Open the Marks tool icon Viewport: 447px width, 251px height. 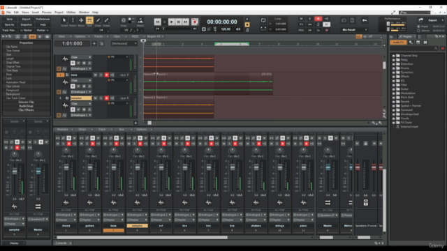click(x=140, y=20)
